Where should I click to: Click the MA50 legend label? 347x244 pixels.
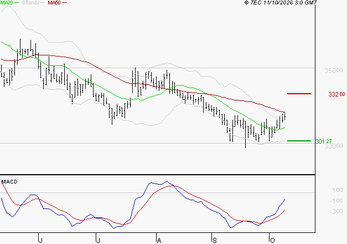coord(54,3)
